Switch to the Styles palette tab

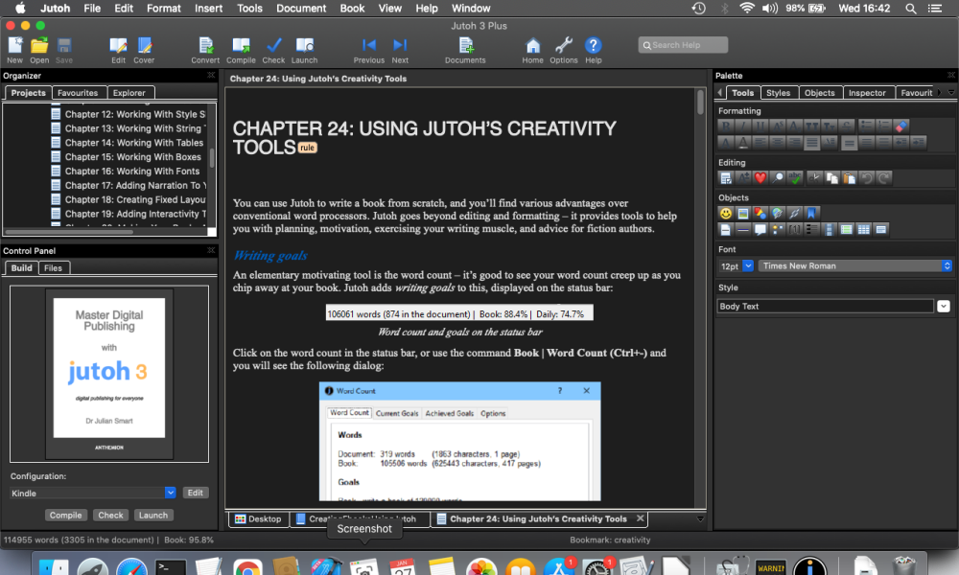[x=779, y=92]
